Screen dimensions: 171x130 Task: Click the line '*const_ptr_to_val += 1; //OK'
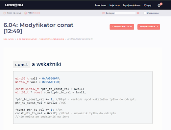pyautogui.click(x=39, y=110)
